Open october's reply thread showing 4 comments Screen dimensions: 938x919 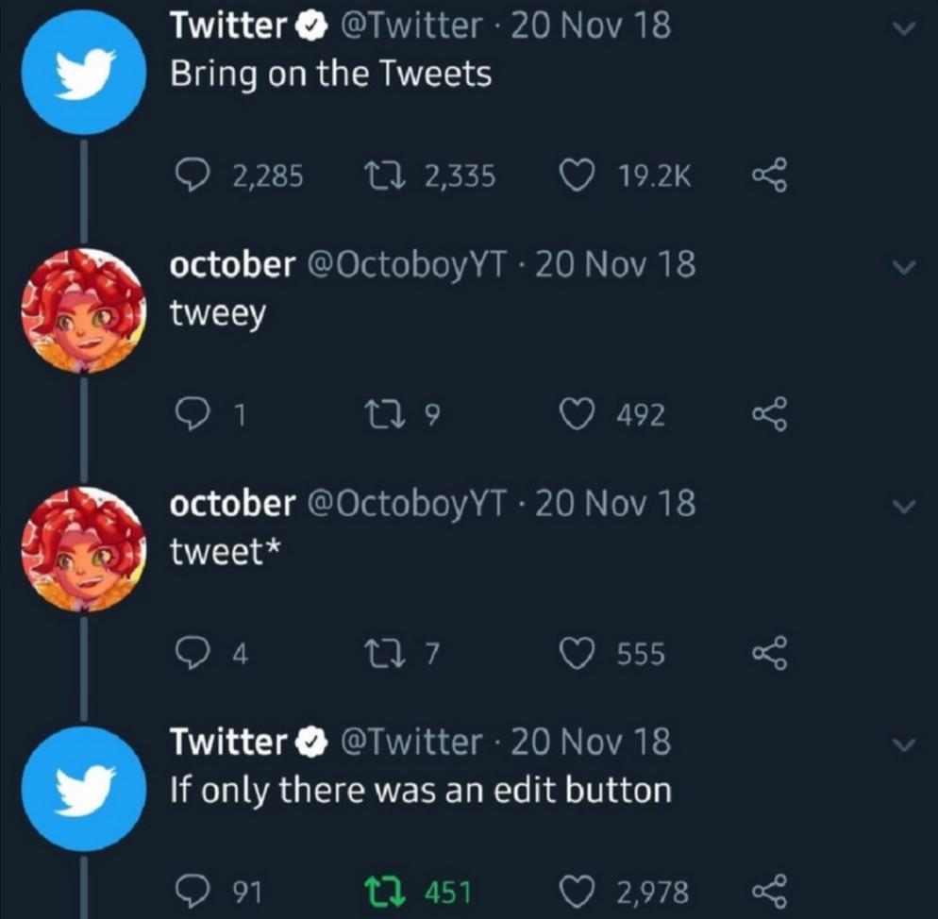[x=195, y=652]
